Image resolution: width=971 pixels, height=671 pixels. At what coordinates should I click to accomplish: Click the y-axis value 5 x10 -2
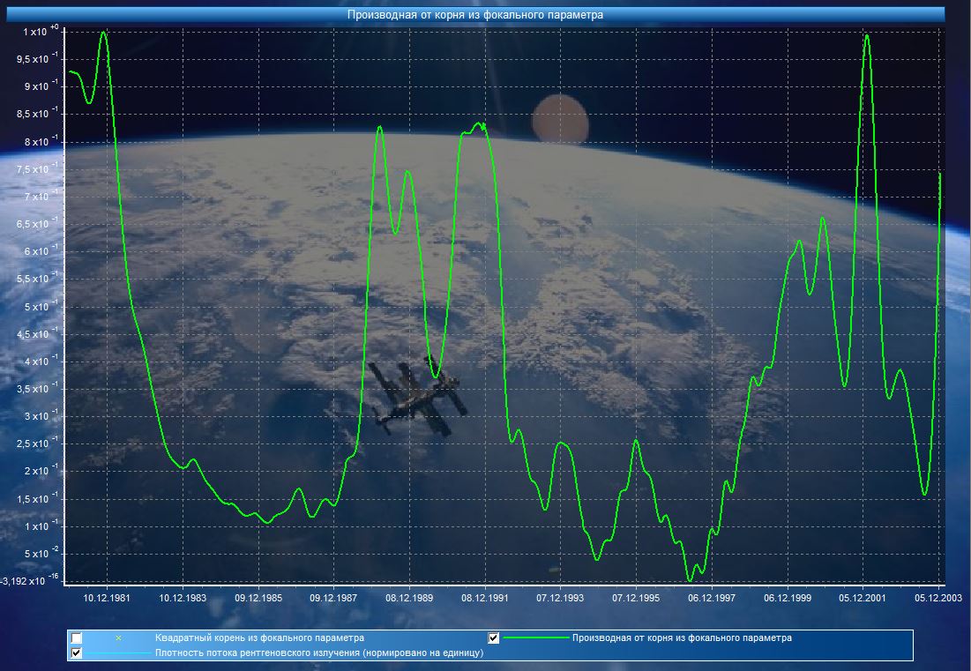coord(41,553)
